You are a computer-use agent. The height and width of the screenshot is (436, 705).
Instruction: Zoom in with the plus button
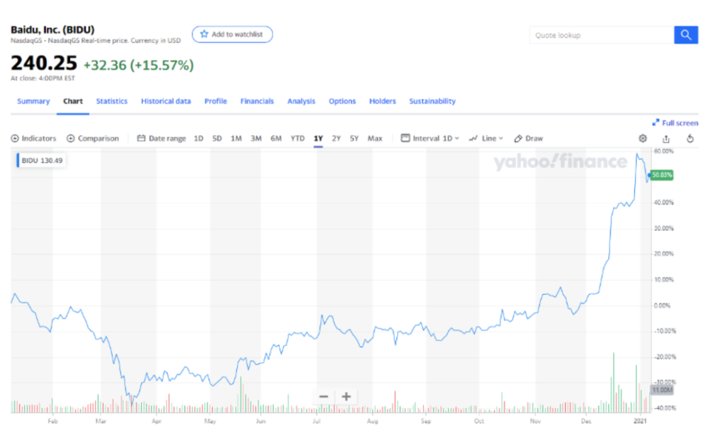[x=346, y=397]
